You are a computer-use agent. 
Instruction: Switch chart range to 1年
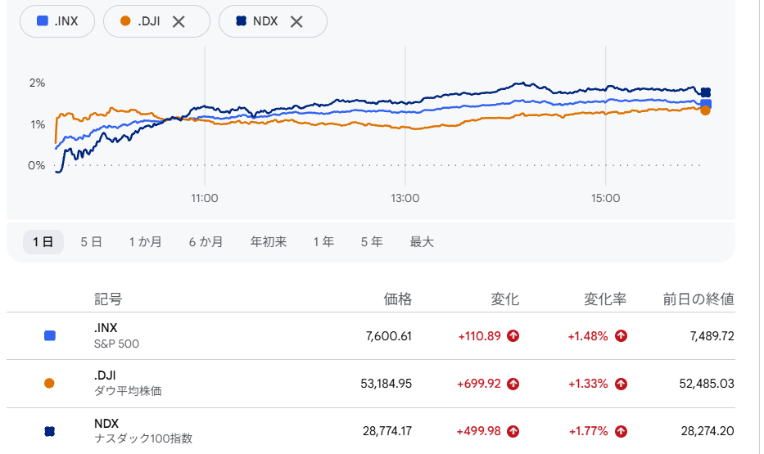coord(323,242)
